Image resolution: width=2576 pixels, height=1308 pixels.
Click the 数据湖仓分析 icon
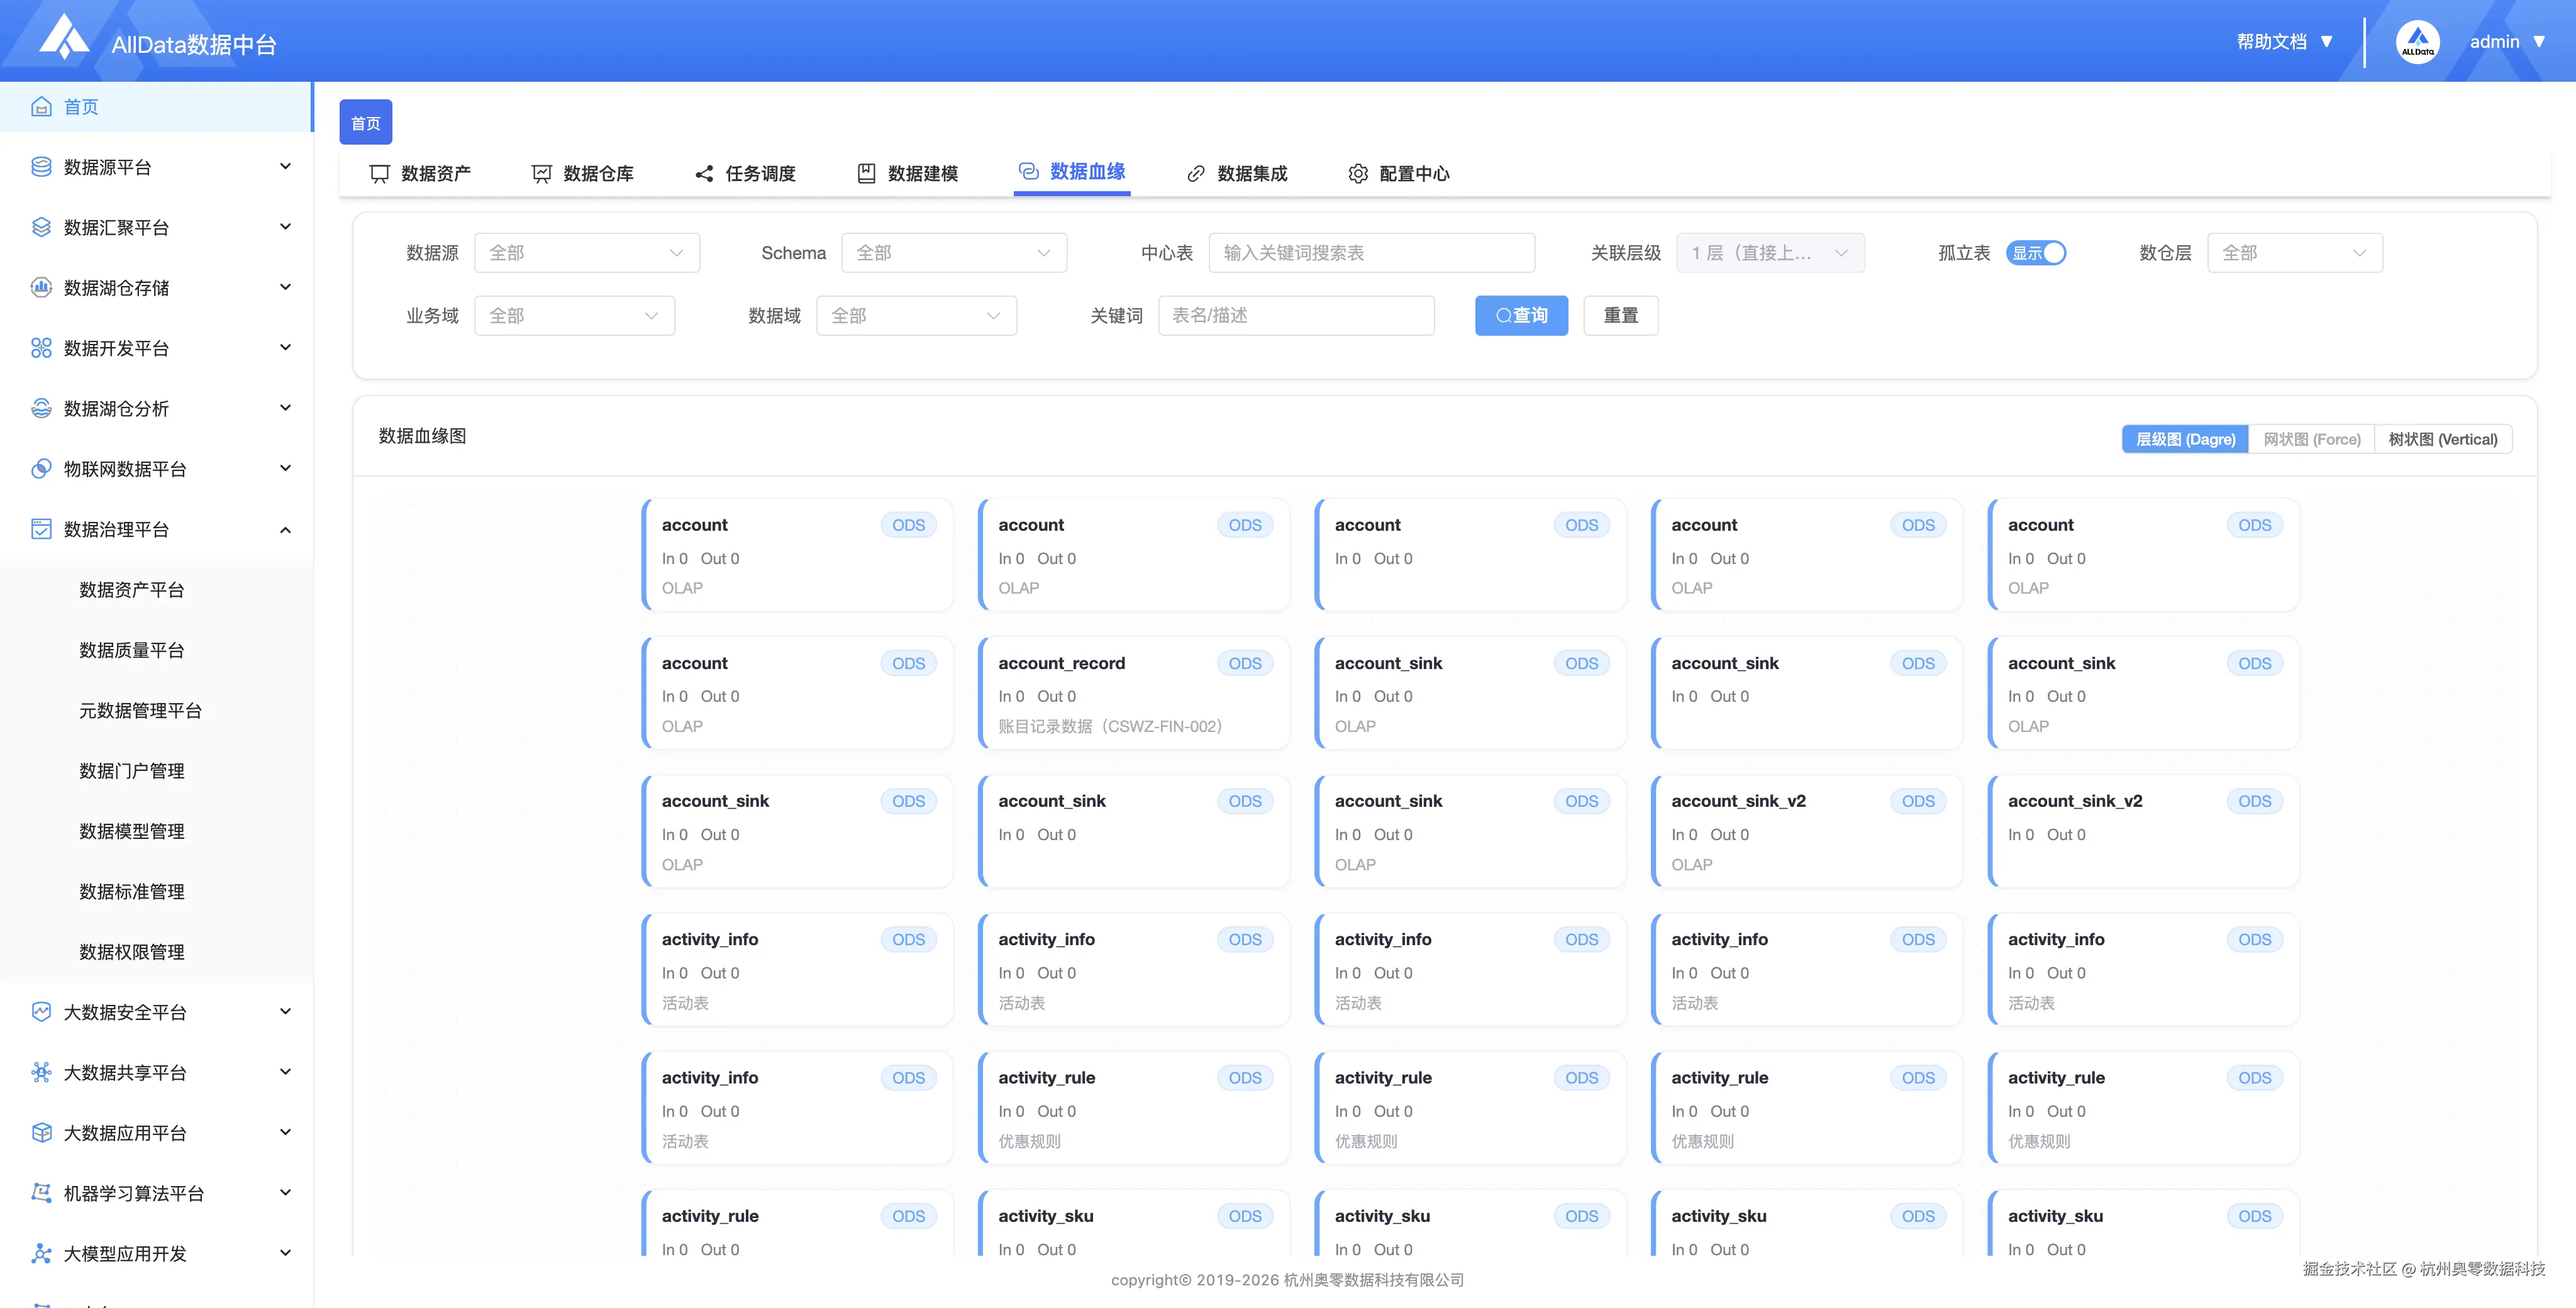41,408
